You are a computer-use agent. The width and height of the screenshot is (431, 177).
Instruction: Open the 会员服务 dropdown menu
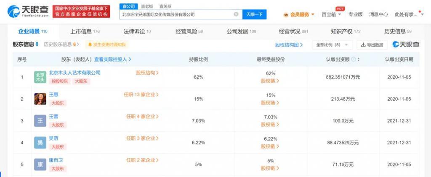tap(302, 15)
